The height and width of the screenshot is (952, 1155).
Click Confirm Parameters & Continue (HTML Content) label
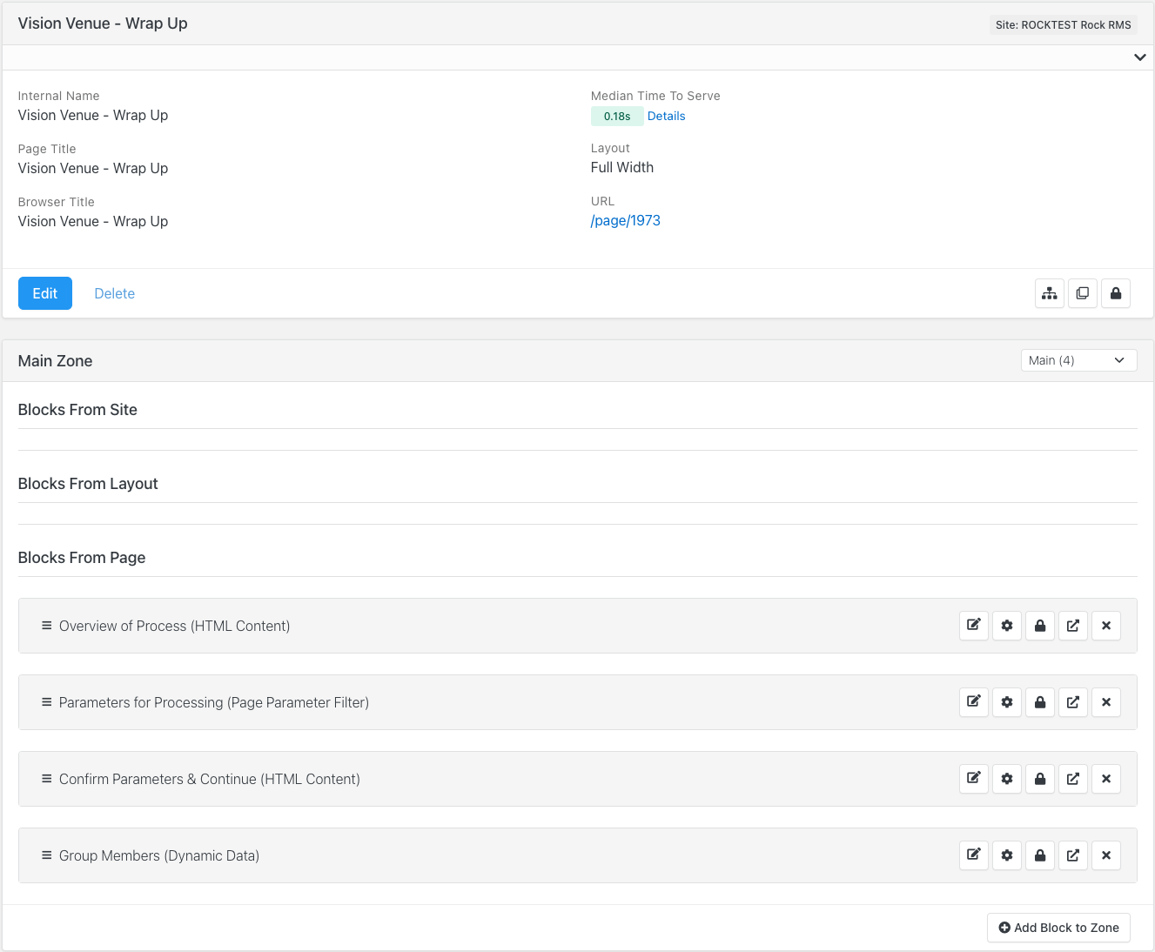(210, 779)
